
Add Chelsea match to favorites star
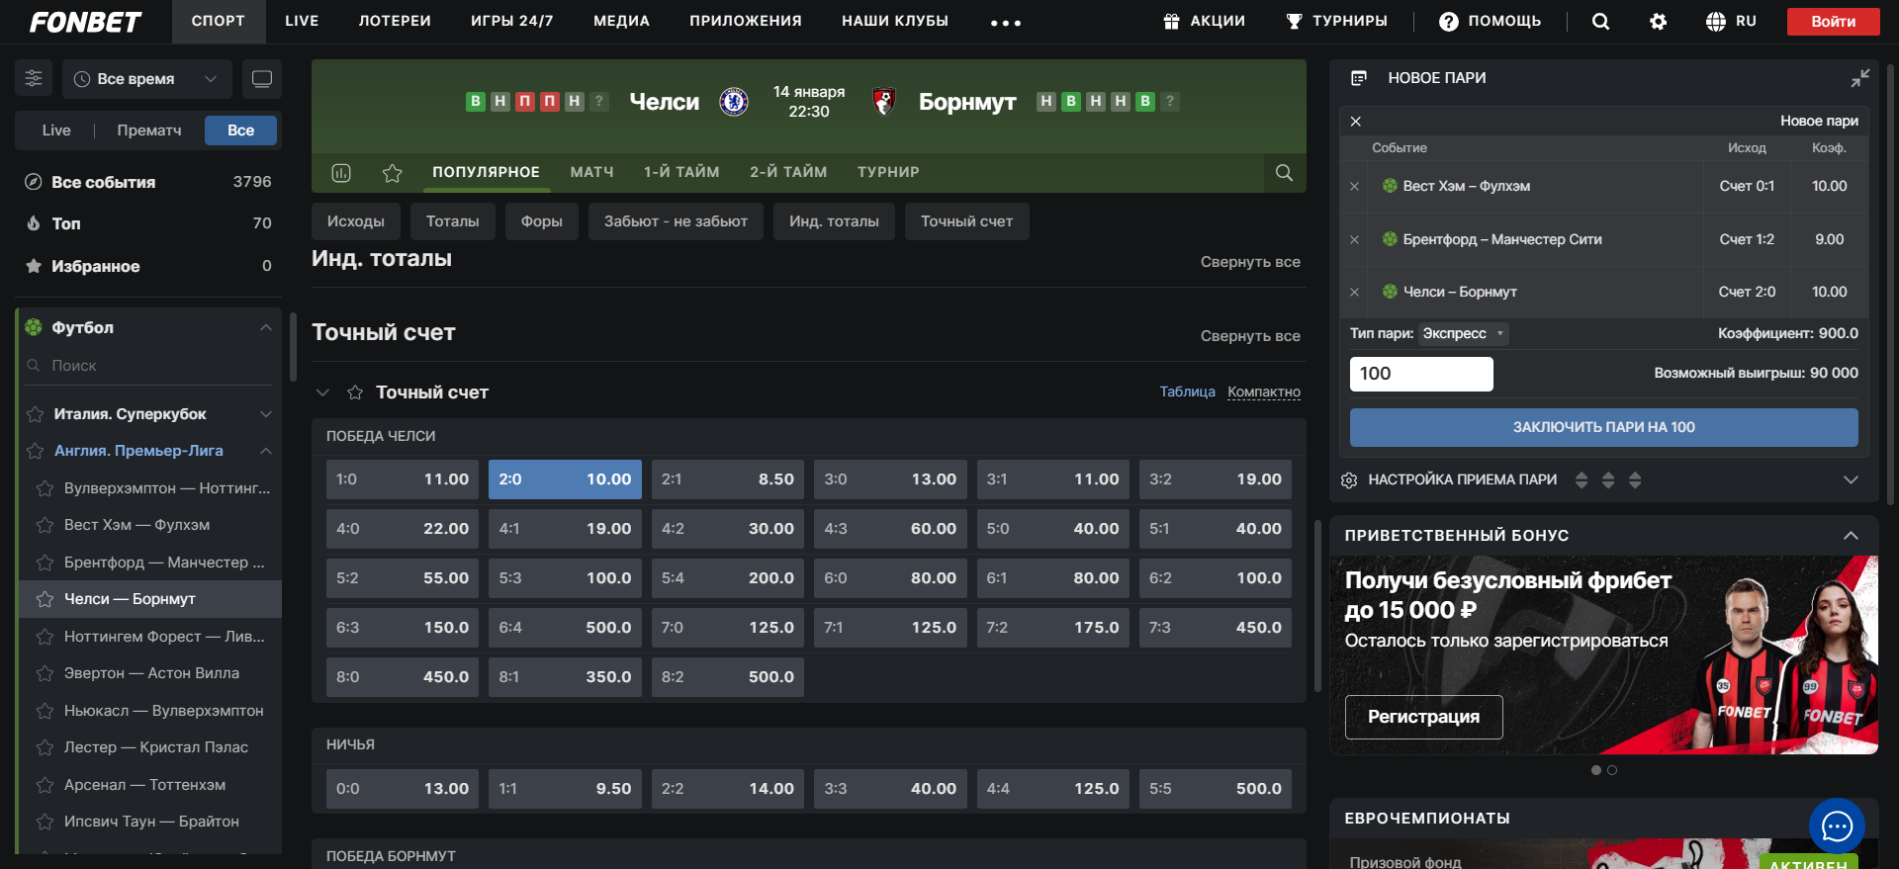(393, 173)
